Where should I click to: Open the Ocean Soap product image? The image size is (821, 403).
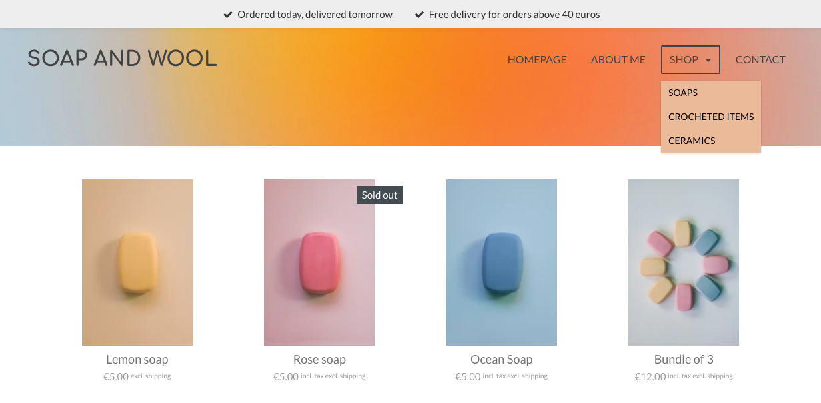point(502,262)
